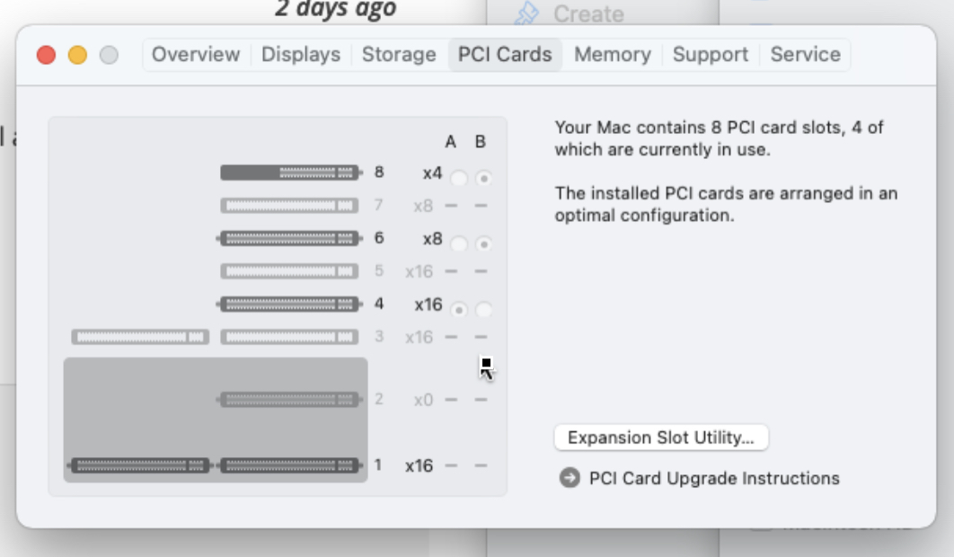The width and height of the screenshot is (954, 557).
Task: Select pool A radio for slot 6
Action: pos(459,244)
